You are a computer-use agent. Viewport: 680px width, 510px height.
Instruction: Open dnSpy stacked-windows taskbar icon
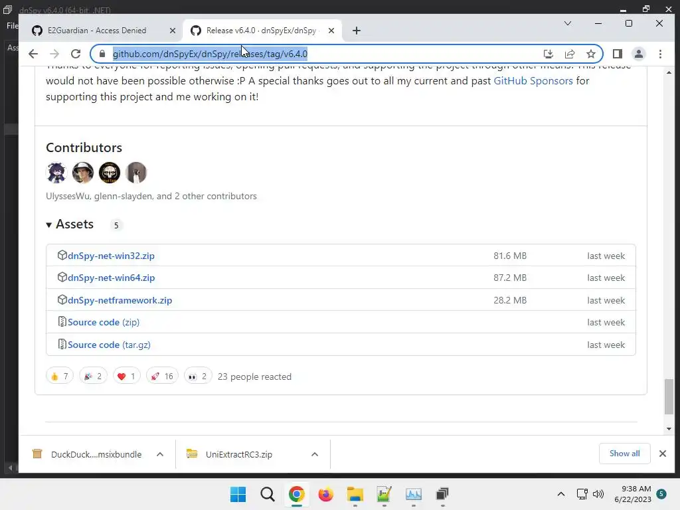point(442,494)
